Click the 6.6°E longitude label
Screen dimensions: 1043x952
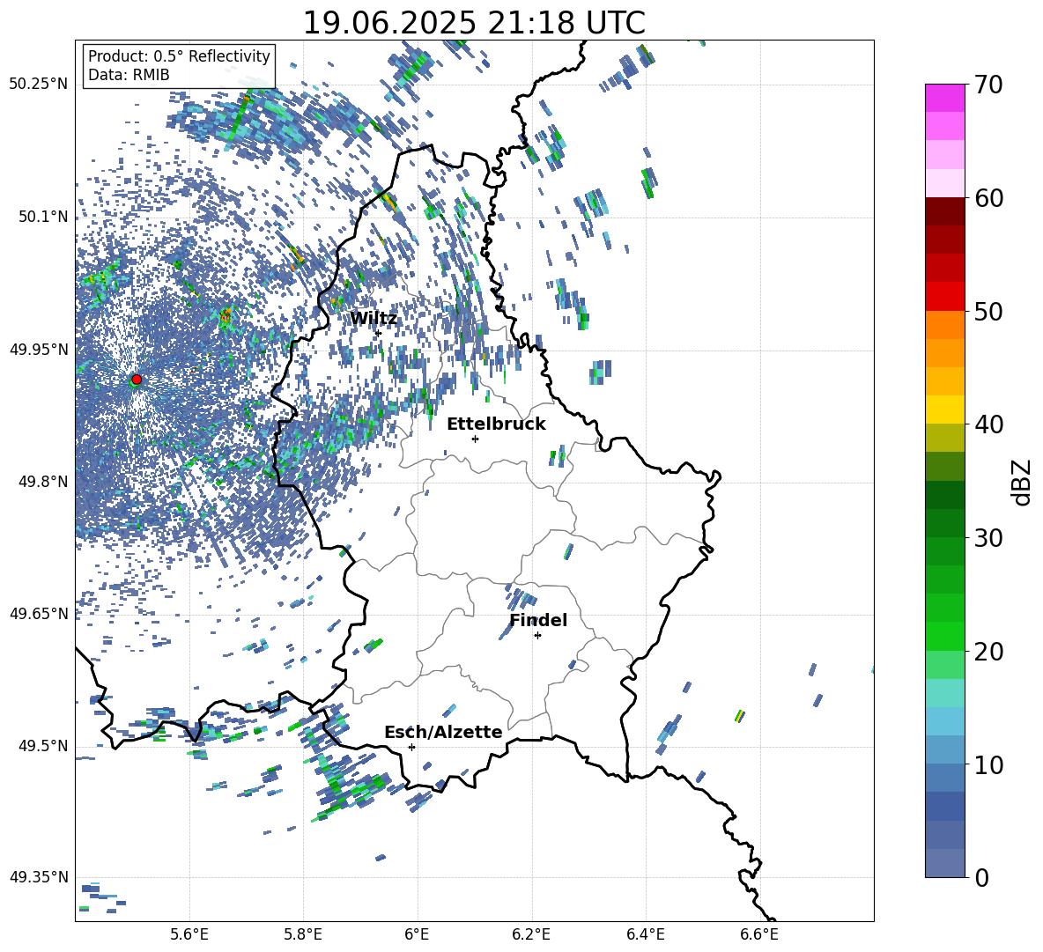pyautogui.click(x=759, y=934)
